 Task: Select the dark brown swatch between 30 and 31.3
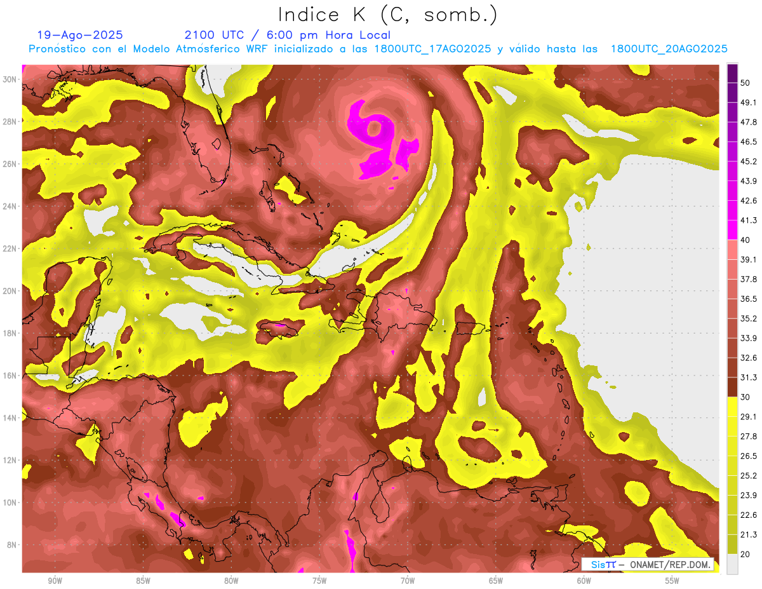pos(732,387)
